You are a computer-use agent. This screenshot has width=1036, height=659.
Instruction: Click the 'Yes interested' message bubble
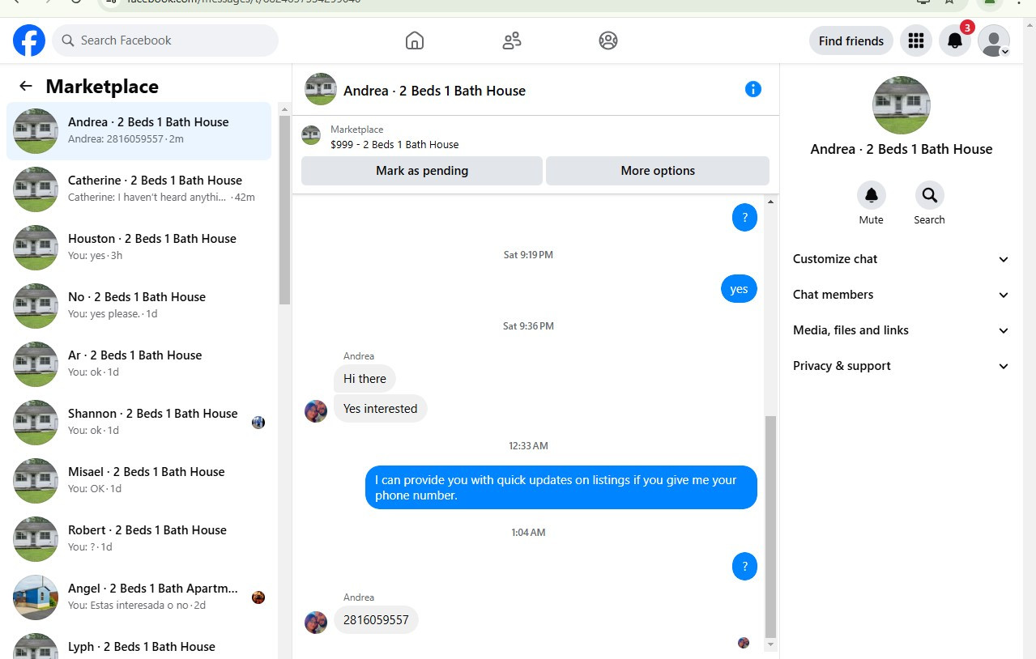click(380, 409)
